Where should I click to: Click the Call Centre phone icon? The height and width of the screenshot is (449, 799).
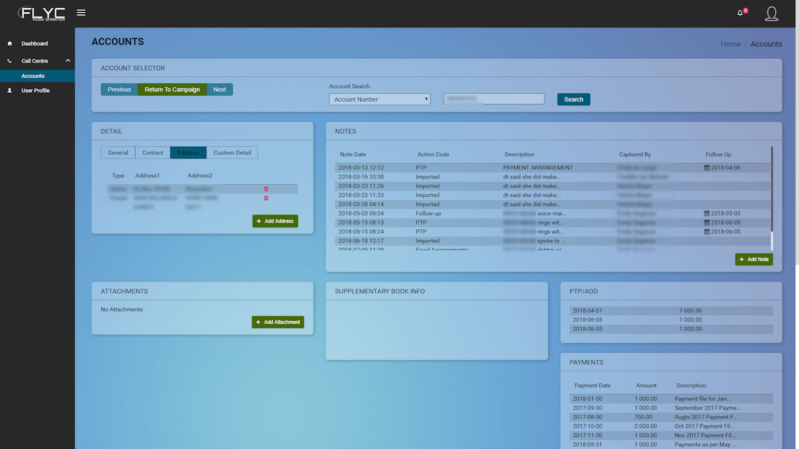point(10,61)
